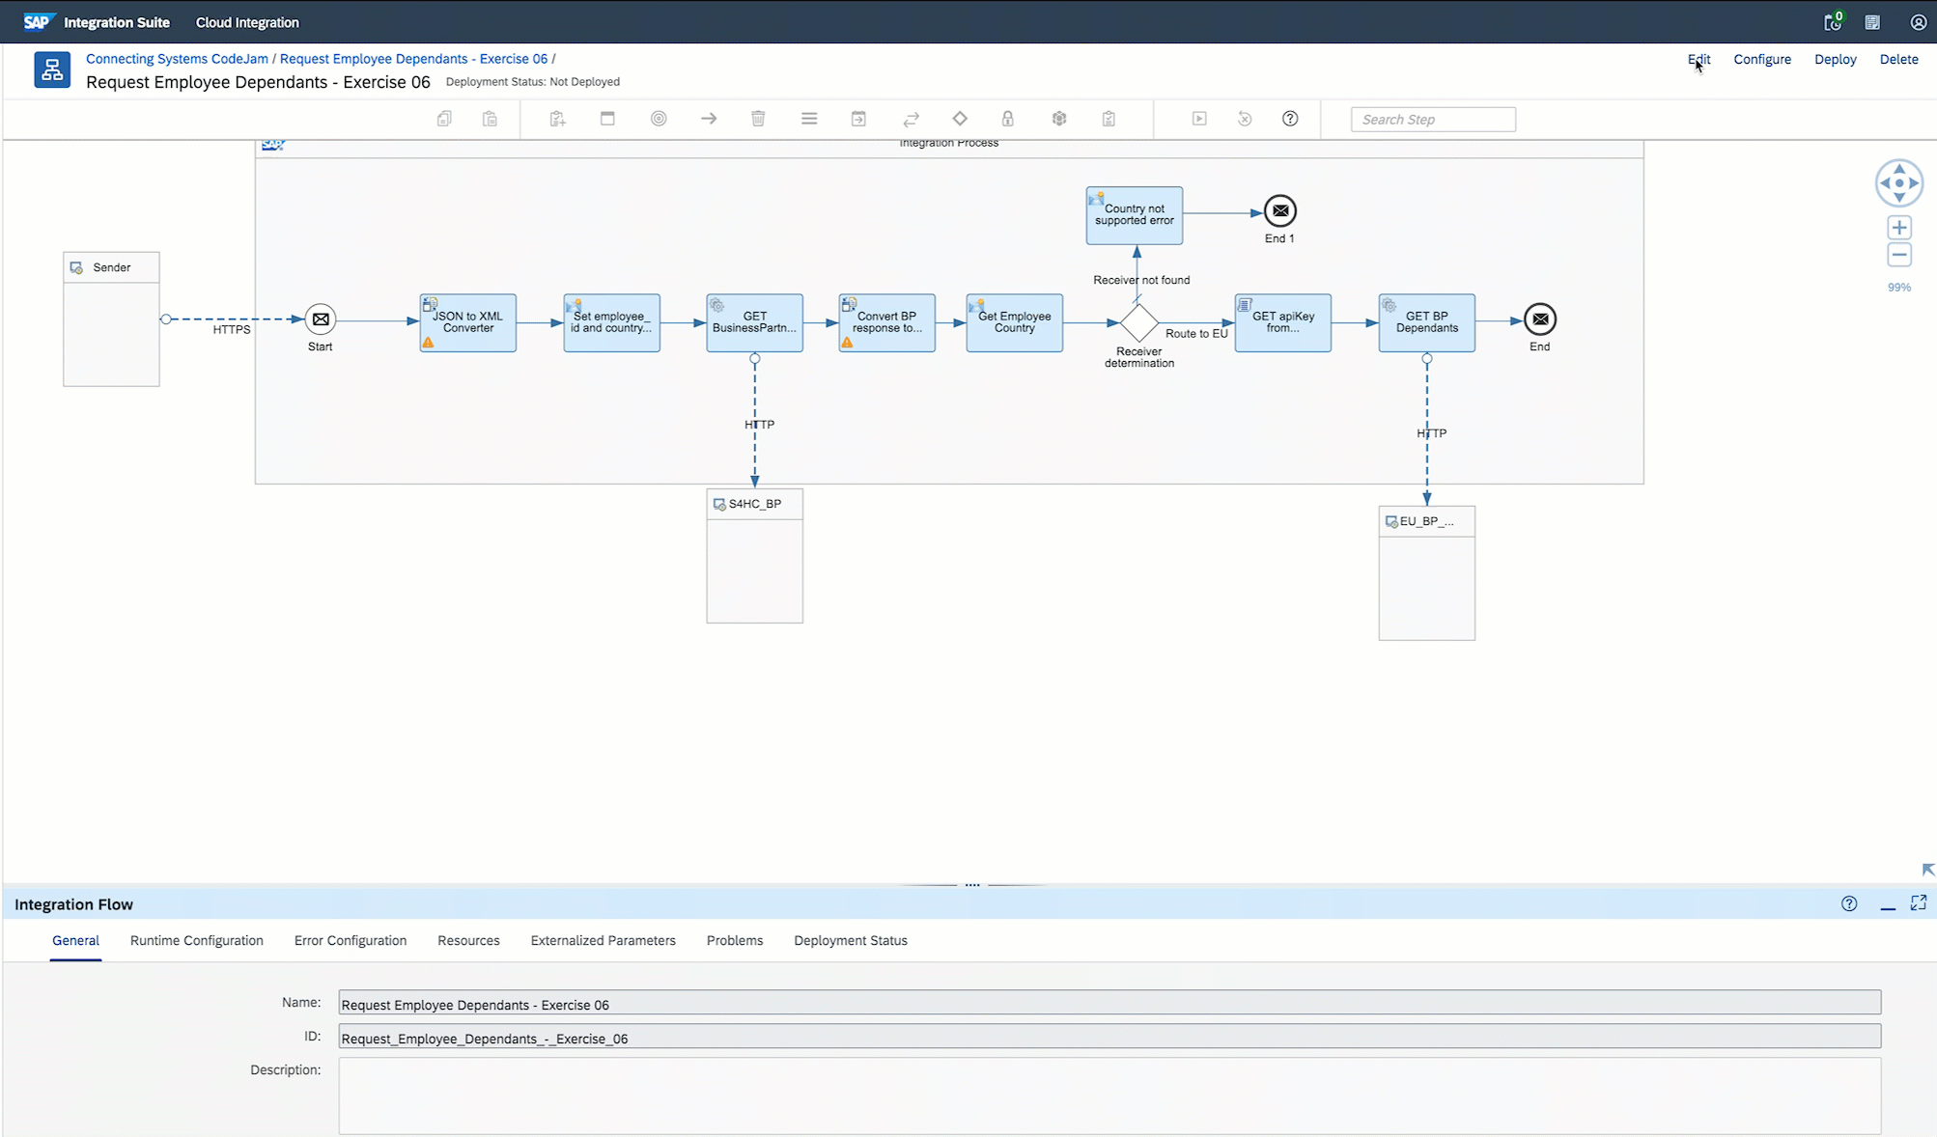Click the Resources tab in properties panel
1937x1137 pixels.
[x=468, y=939]
